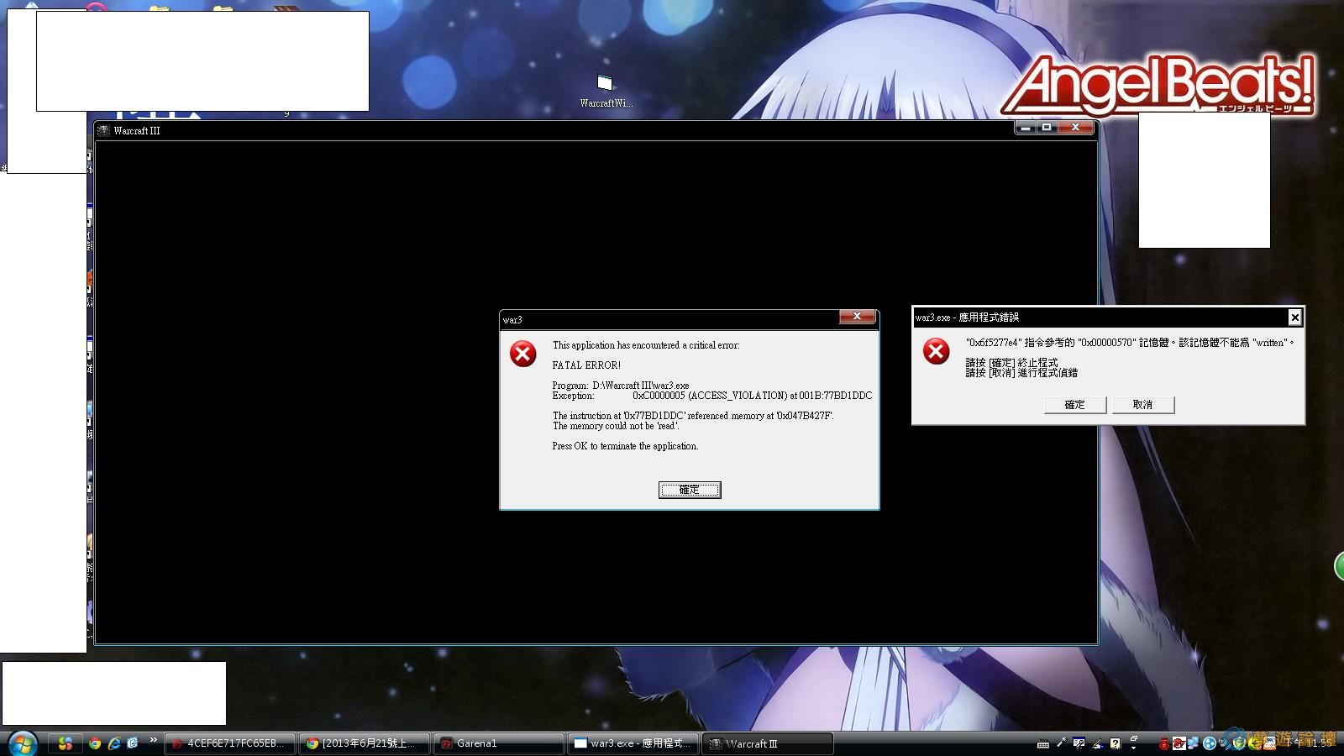Select the war3.exe 應用程式 taskbar item

click(633, 743)
